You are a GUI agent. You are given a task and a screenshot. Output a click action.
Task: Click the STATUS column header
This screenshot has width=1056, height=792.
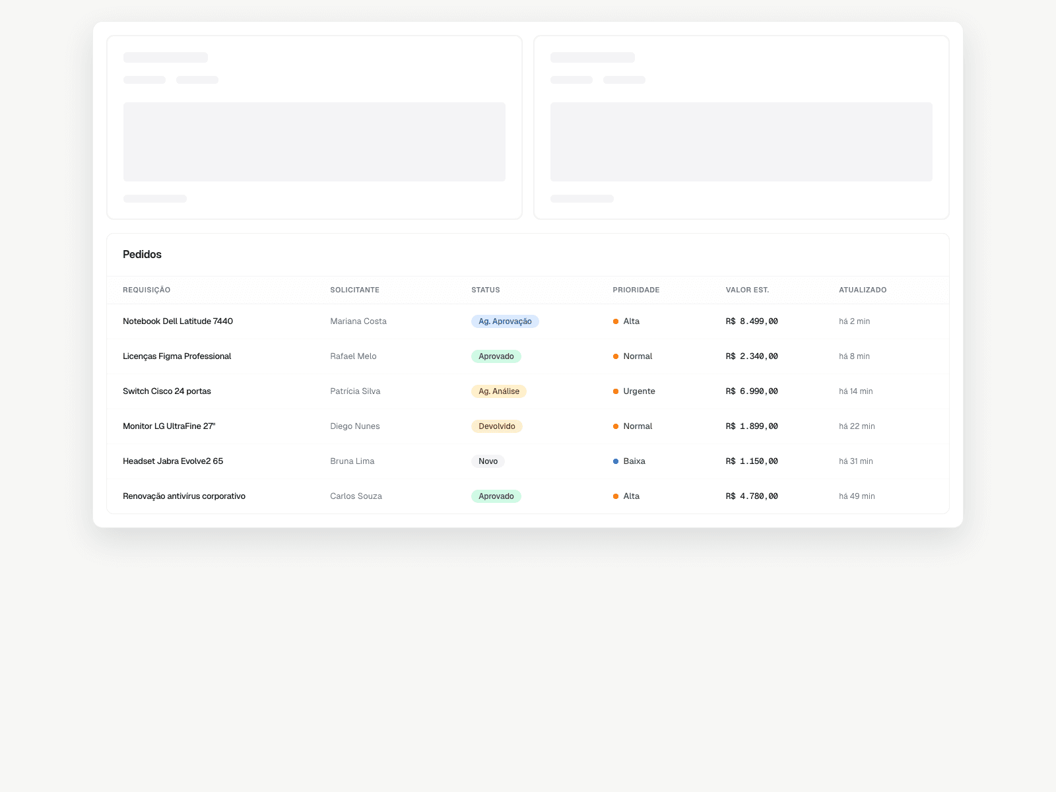(485, 290)
